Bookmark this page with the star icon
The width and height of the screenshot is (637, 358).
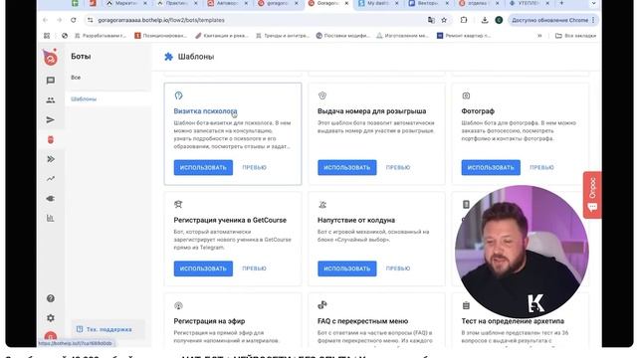coord(444,20)
